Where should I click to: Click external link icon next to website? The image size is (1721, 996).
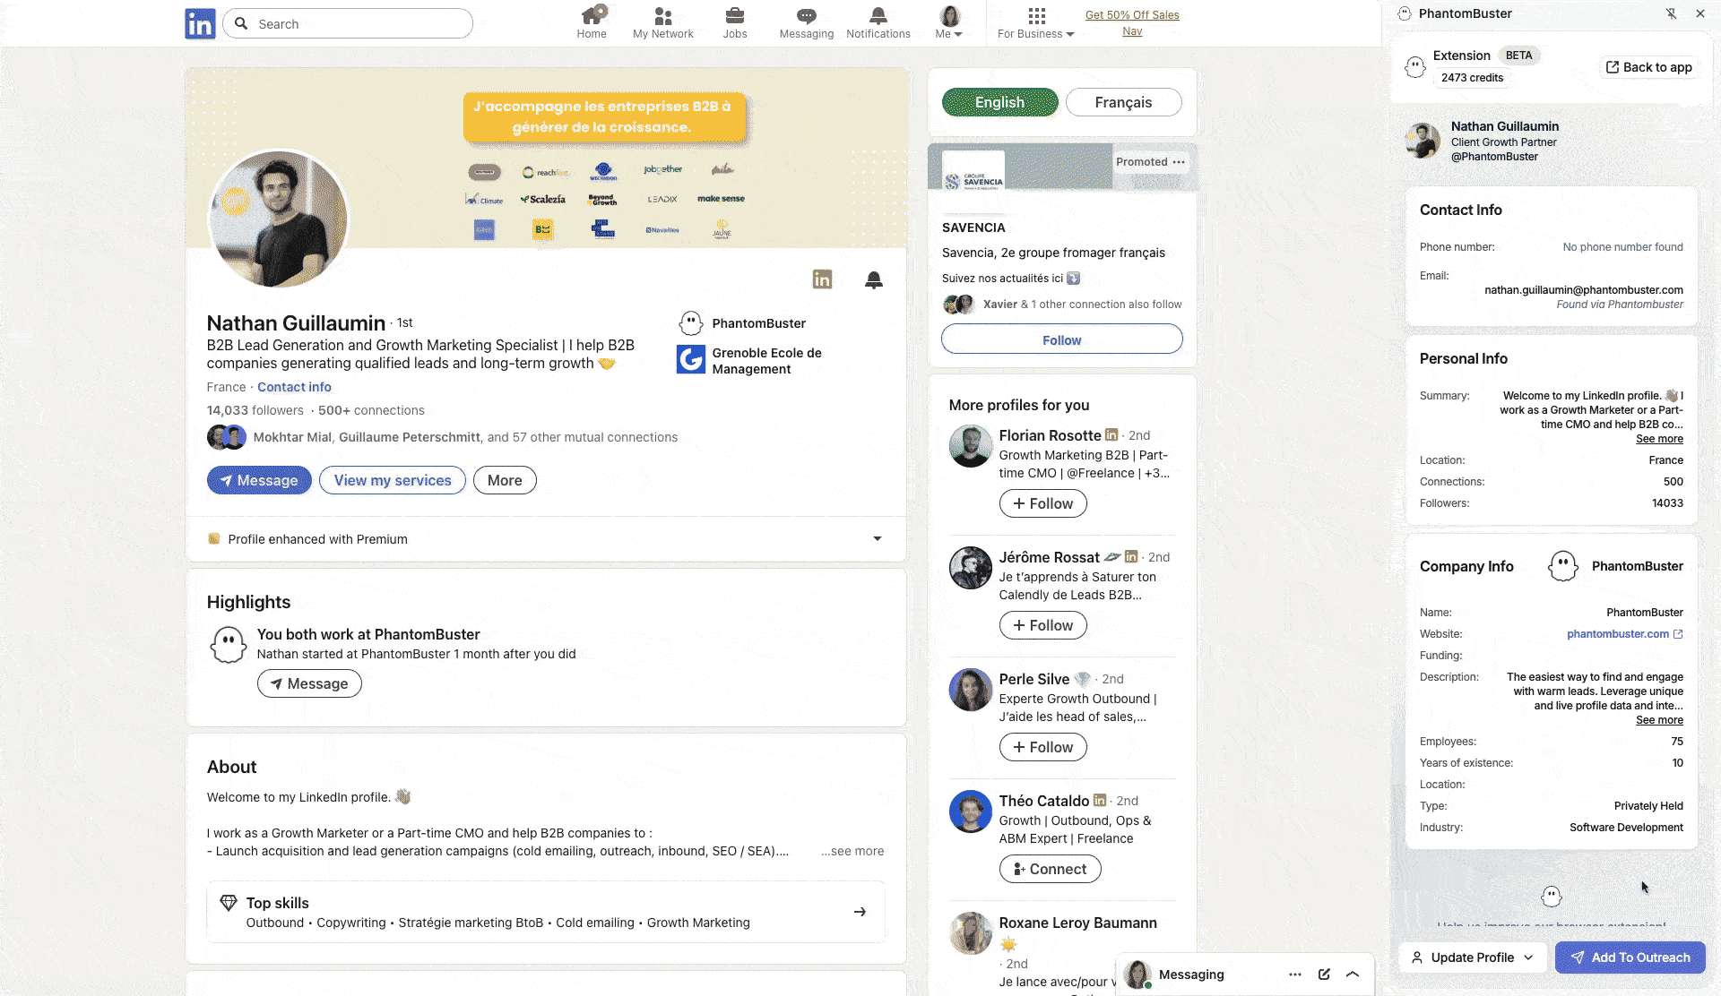coord(1678,634)
